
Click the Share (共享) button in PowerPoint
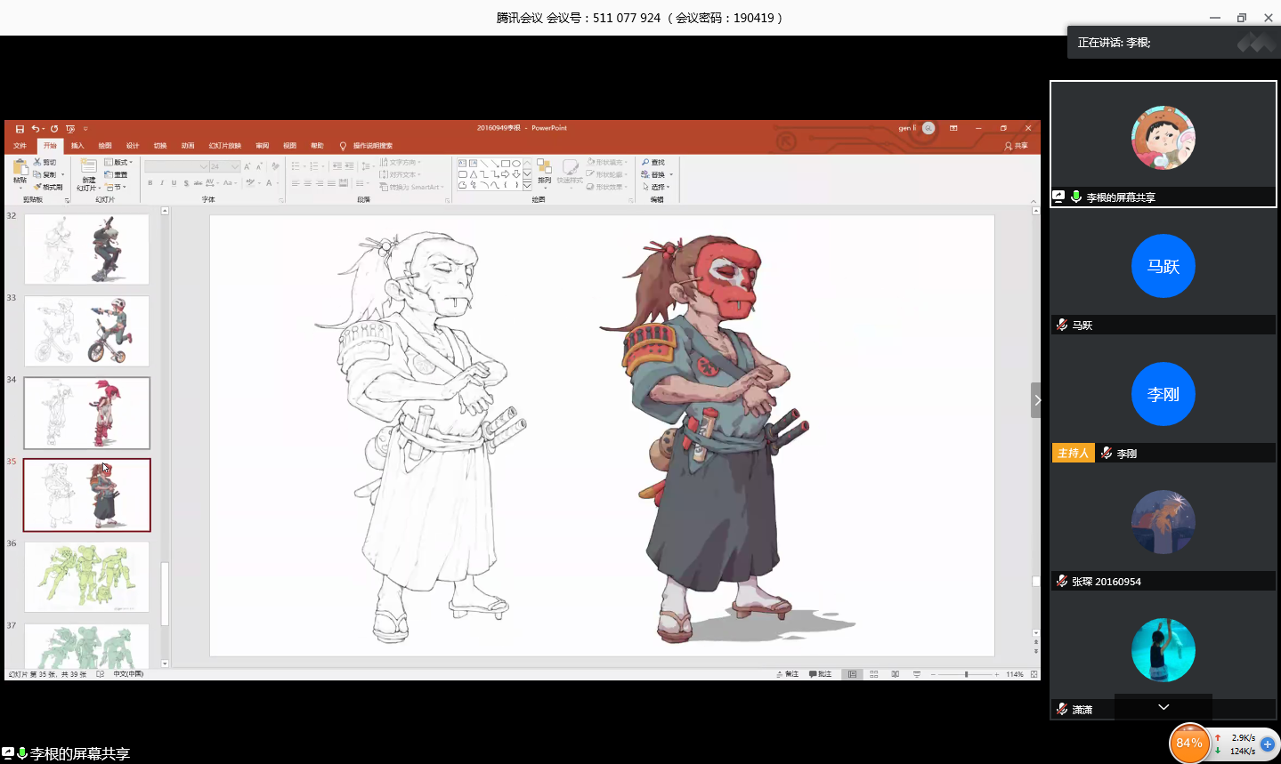click(1016, 146)
